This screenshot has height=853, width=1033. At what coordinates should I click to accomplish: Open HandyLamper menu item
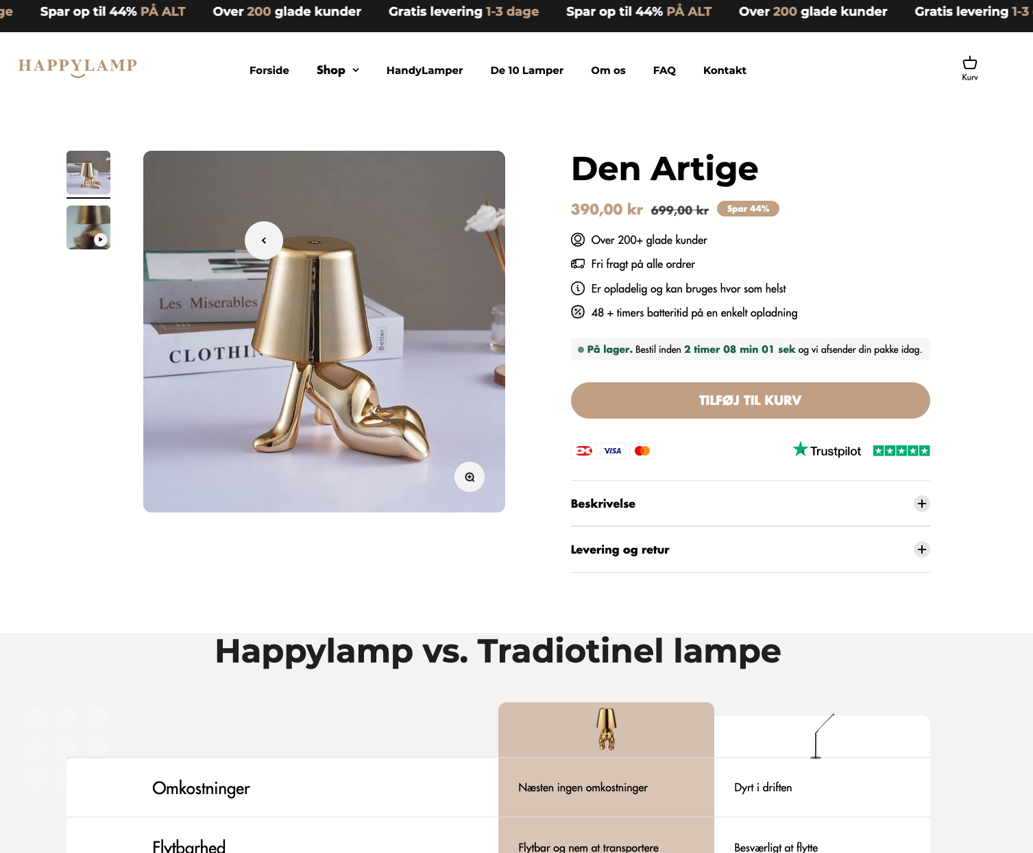click(x=425, y=70)
